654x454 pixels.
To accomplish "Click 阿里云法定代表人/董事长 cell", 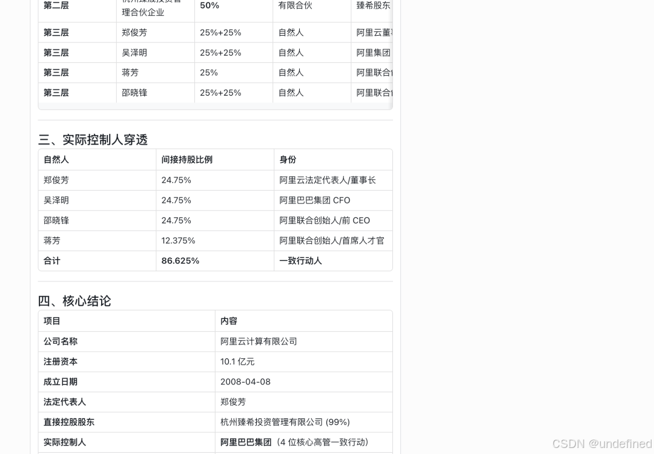I will pos(328,180).
